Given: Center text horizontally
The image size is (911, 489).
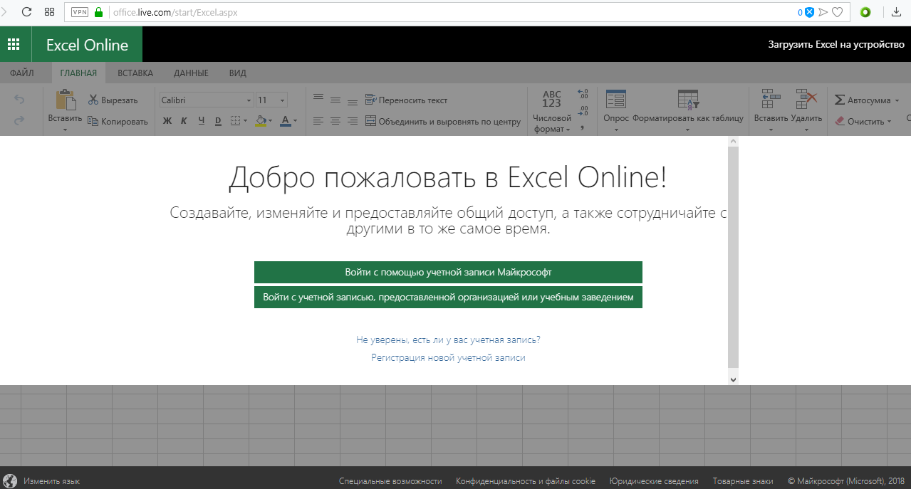Looking at the screenshot, I should point(335,122).
